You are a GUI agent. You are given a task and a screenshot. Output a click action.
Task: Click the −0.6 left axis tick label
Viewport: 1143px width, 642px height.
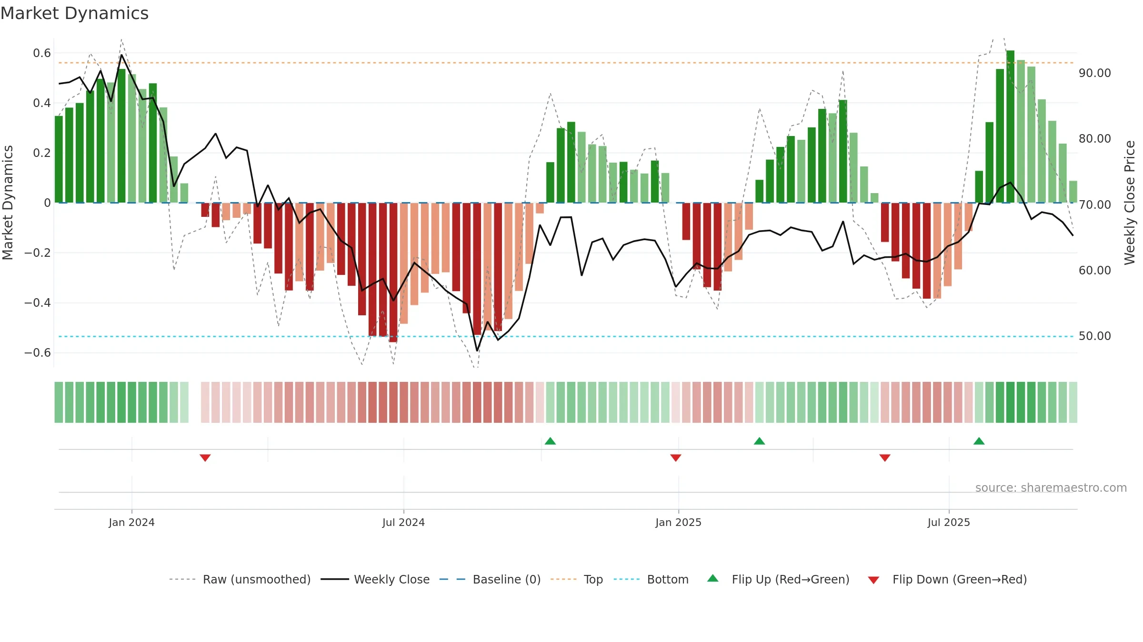(x=37, y=352)
